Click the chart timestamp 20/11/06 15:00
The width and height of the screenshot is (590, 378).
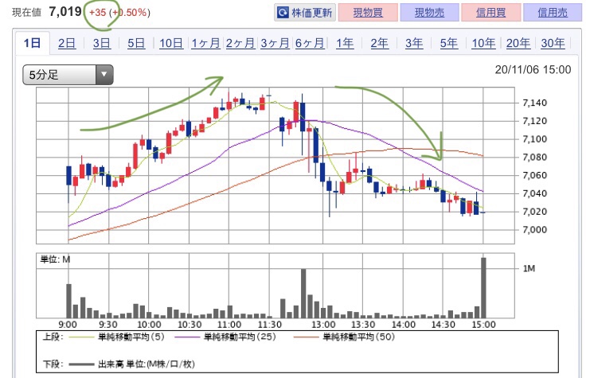pyautogui.click(x=533, y=69)
